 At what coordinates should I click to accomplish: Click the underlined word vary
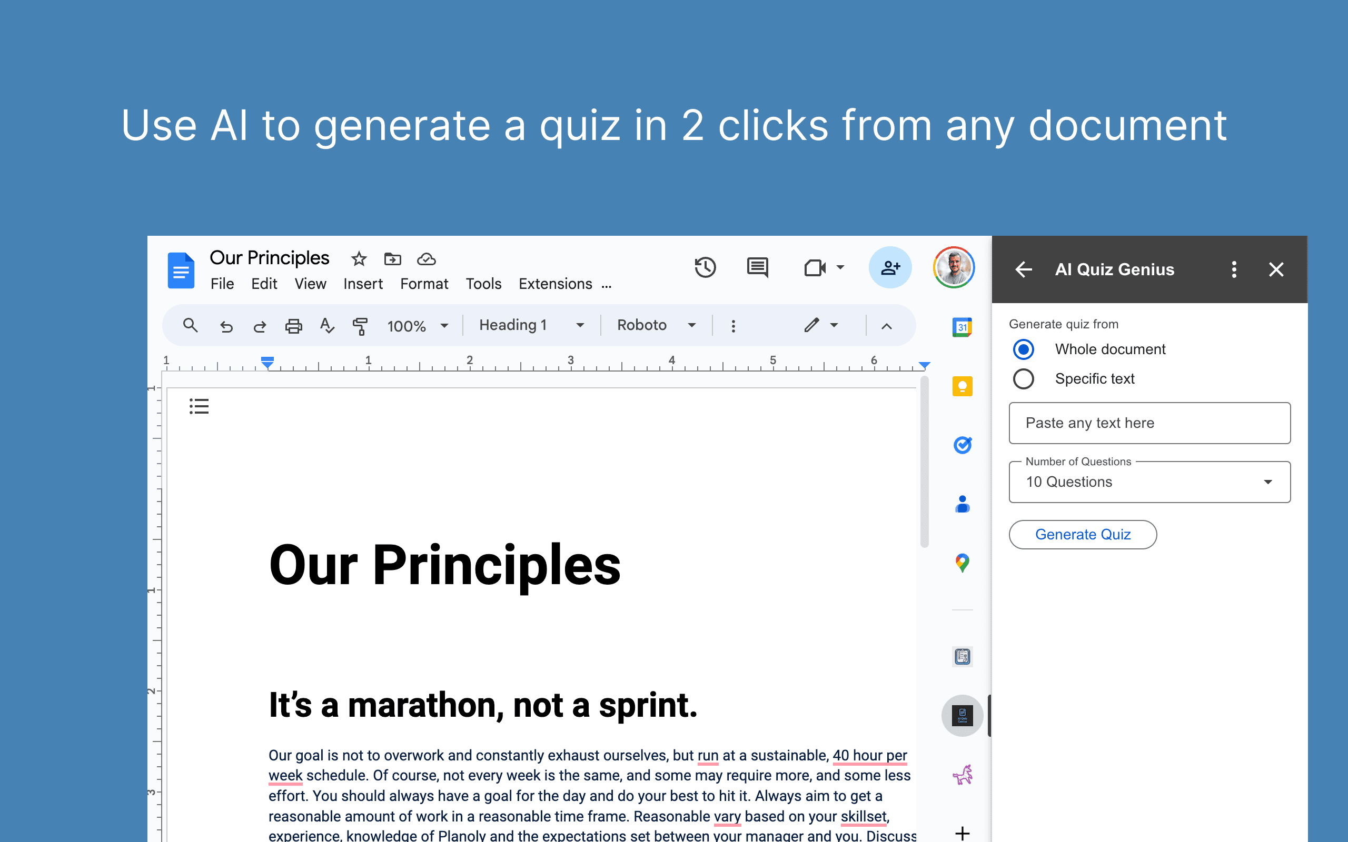(x=727, y=816)
